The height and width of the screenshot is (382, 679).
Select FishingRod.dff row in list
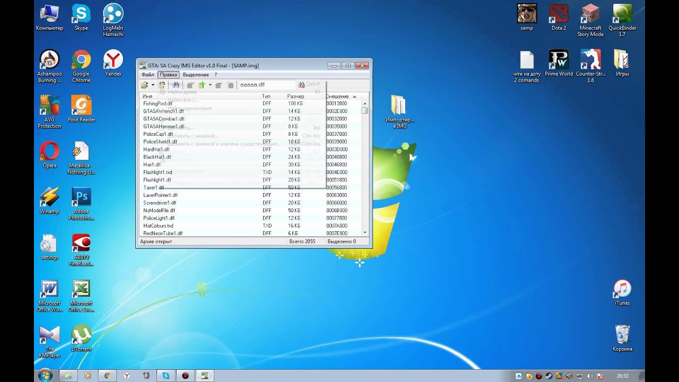tap(250, 103)
